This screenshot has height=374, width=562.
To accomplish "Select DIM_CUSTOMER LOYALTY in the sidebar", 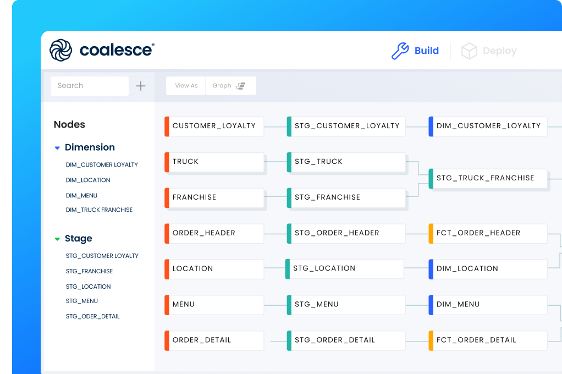I will (x=102, y=164).
